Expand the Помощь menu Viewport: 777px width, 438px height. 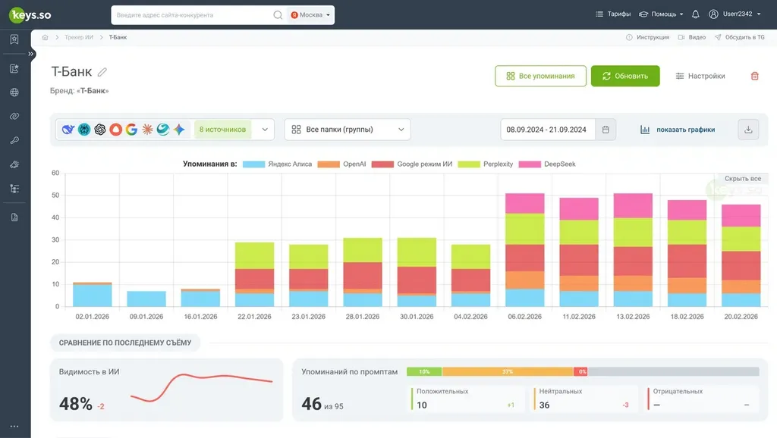pos(661,14)
